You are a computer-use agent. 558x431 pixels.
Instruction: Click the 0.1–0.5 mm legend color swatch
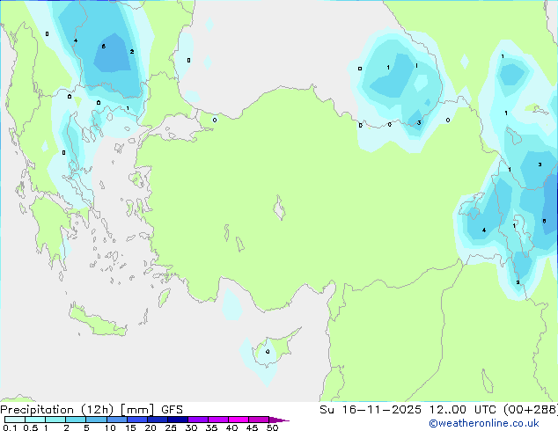click(x=15, y=420)
